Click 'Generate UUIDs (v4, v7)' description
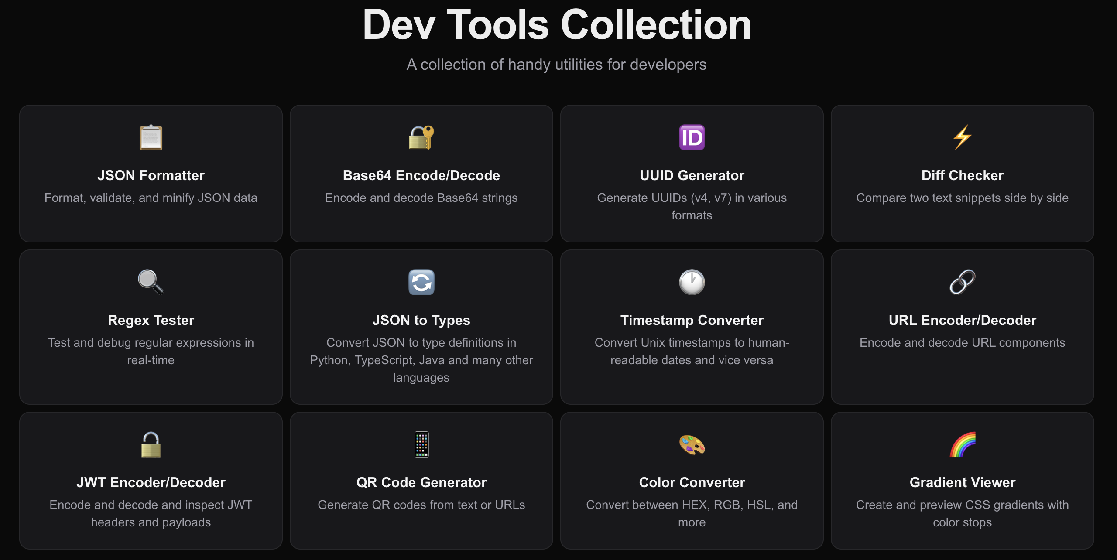This screenshot has width=1117, height=560. coord(692,207)
